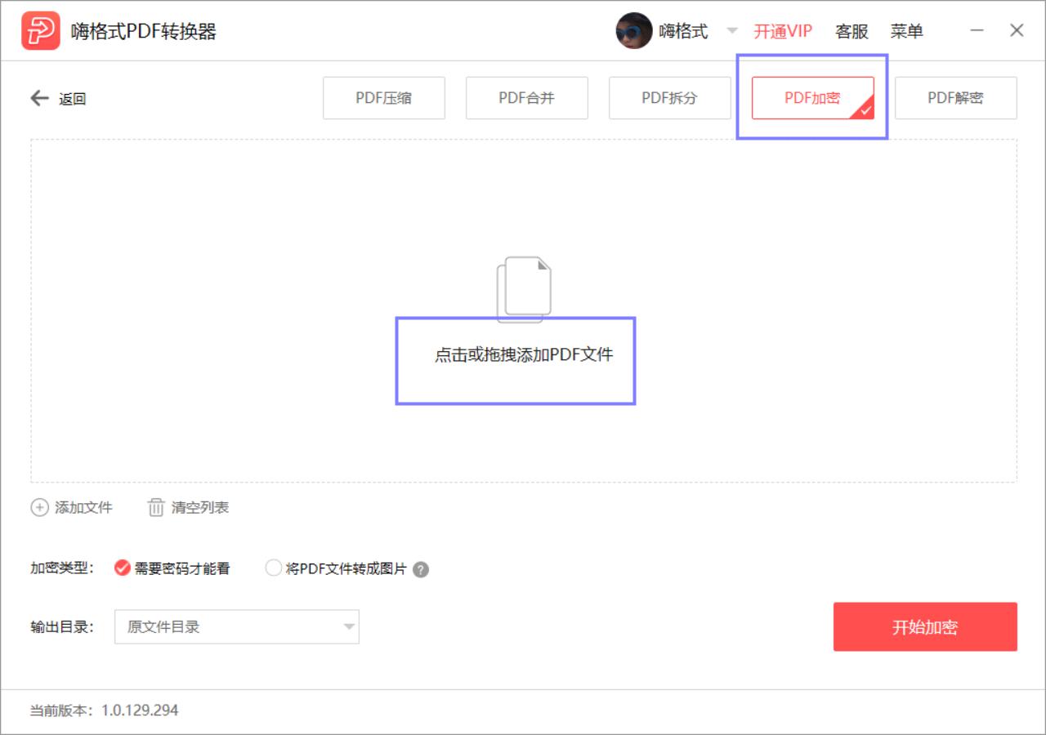Click the arrow on the 原文件目录 selector
The width and height of the screenshot is (1046, 735).
click(349, 626)
